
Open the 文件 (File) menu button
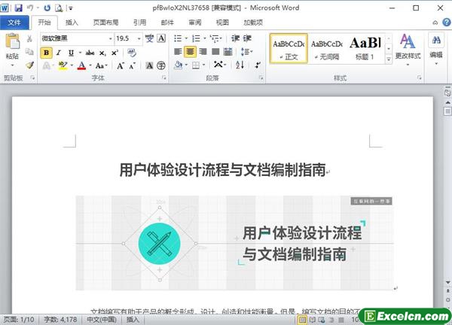point(14,23)
